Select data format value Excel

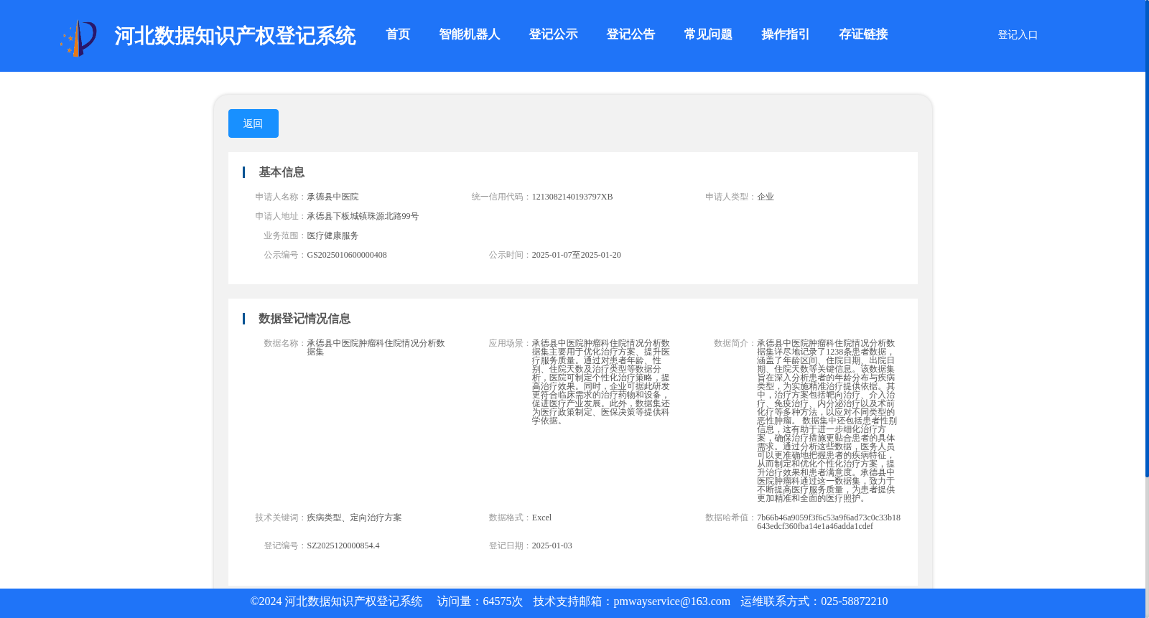tap(541, 518)
